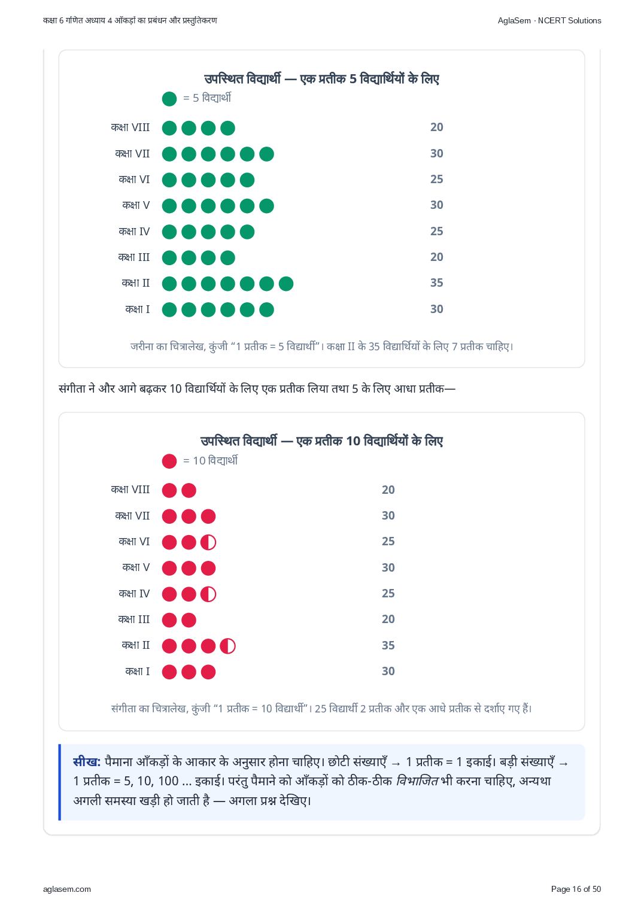Screen dimensions: 644x911
Task: Click the green legend circle for 5 विद्यार्थी
Action: pyautogui.click(x=169, y=99)
